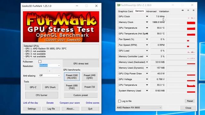Expand the Memory Used (Dedicated) dropdown arrow
205x115 pixels.
tap(147, 62)
